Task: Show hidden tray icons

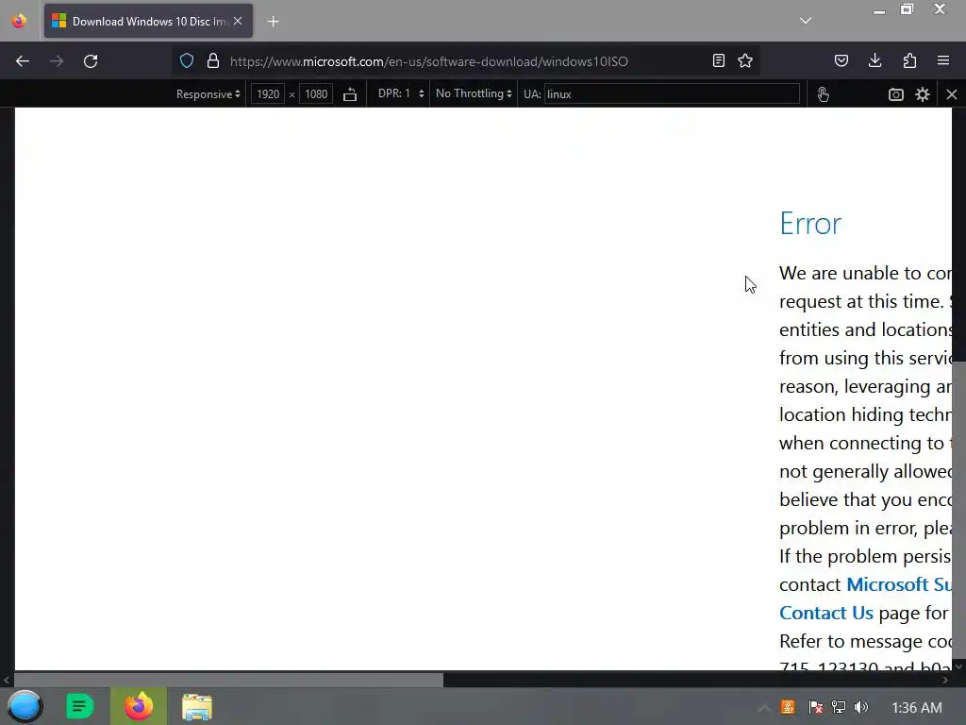Action: tap(764, 708)
